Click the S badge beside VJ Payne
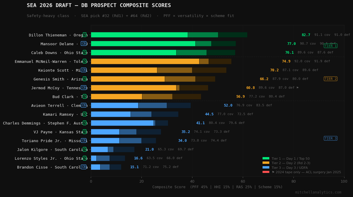The width and height of the screenshot is (353, 197). coord(85,132)
